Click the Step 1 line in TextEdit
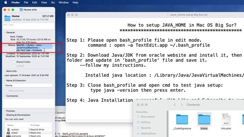The image size is (244, 137). (x=134, y=40)
